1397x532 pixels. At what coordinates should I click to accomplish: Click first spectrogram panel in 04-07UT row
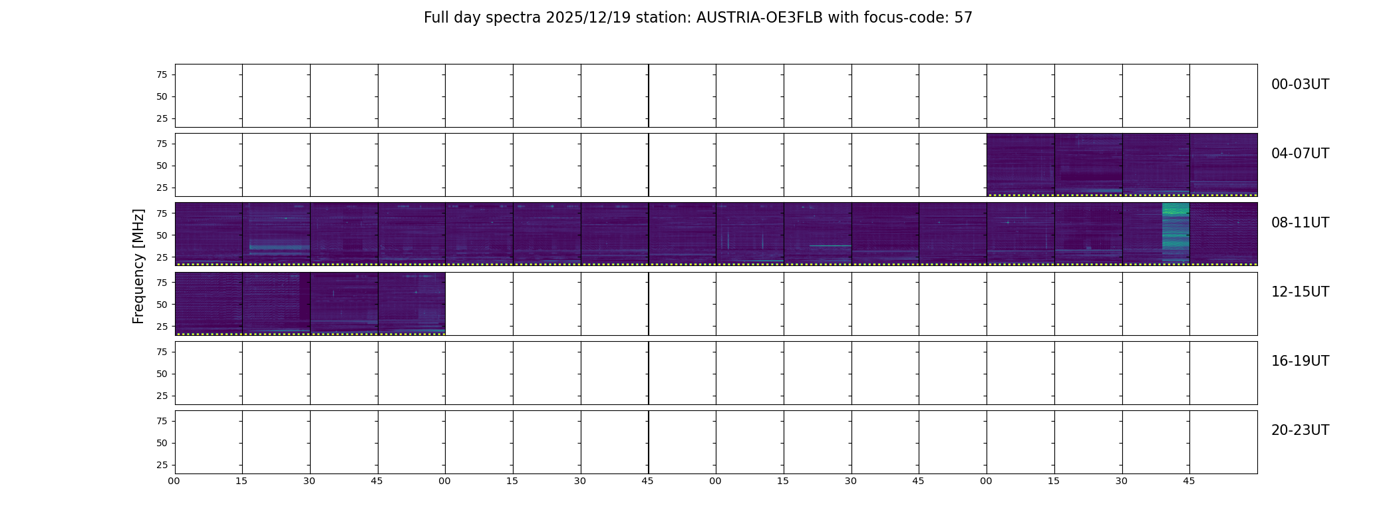(x=1020, y=165)
